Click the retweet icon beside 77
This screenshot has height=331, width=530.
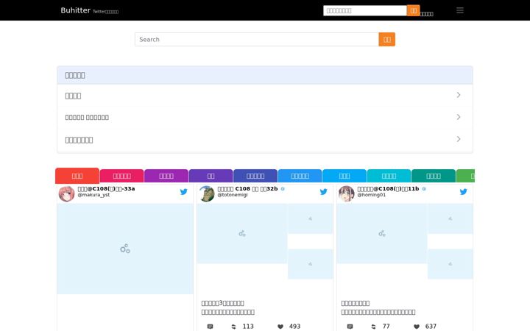[x=373, y=327]
